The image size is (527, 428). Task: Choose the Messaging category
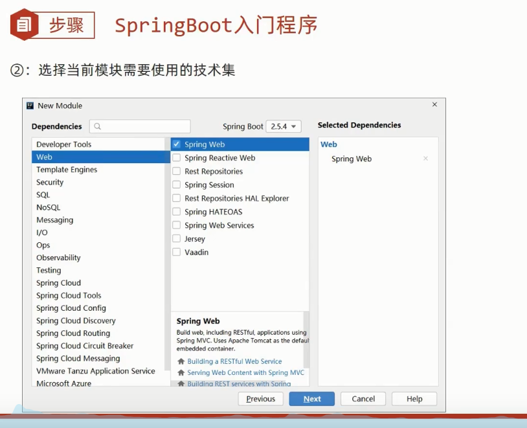98,220
